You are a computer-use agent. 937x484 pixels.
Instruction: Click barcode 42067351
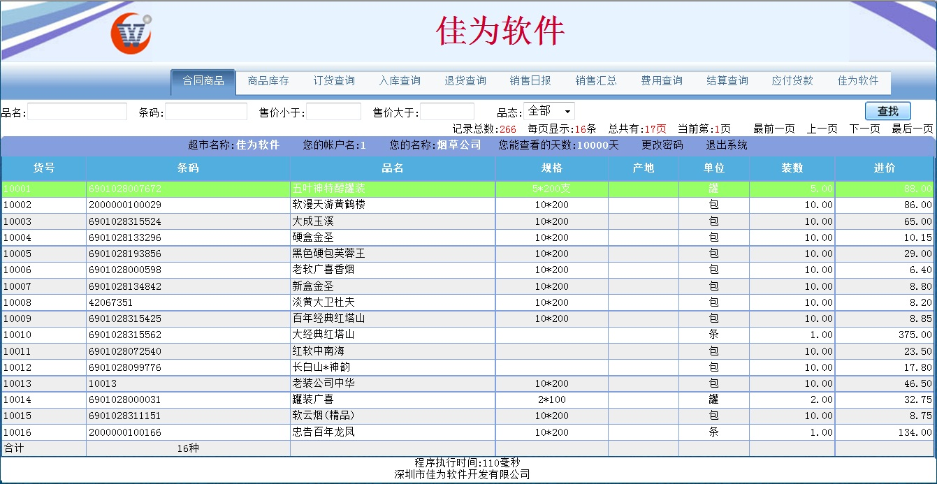110,302
